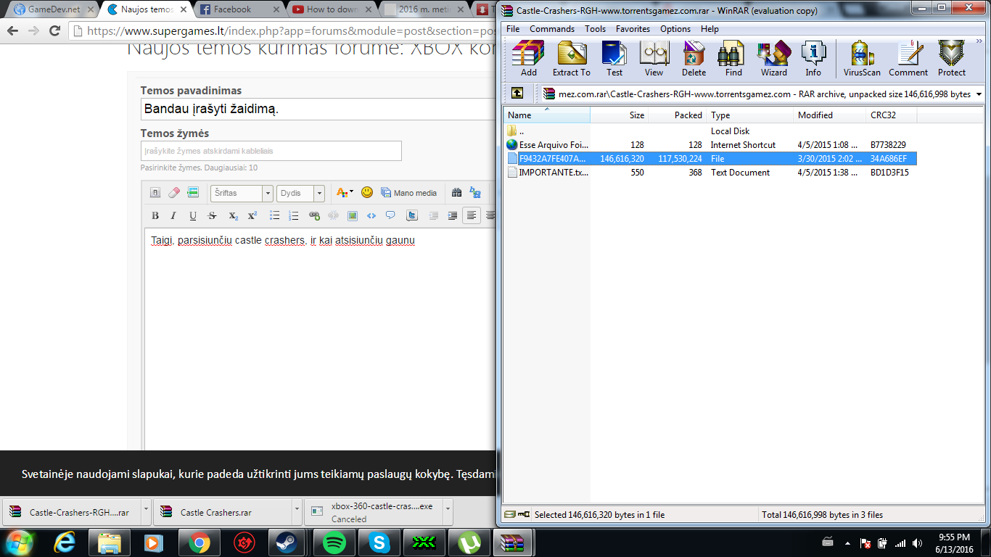Click the Temos žymės tags field
This screenshot has height=557, width=991.
[x=271, y=151]
